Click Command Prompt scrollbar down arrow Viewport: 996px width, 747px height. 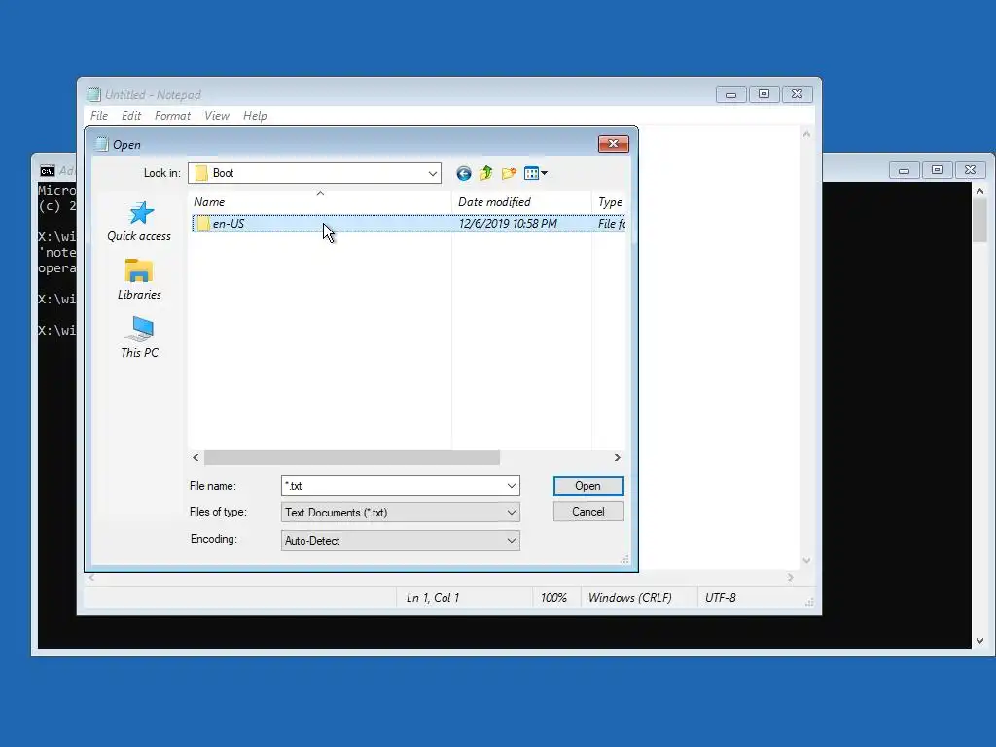[980, 641]
